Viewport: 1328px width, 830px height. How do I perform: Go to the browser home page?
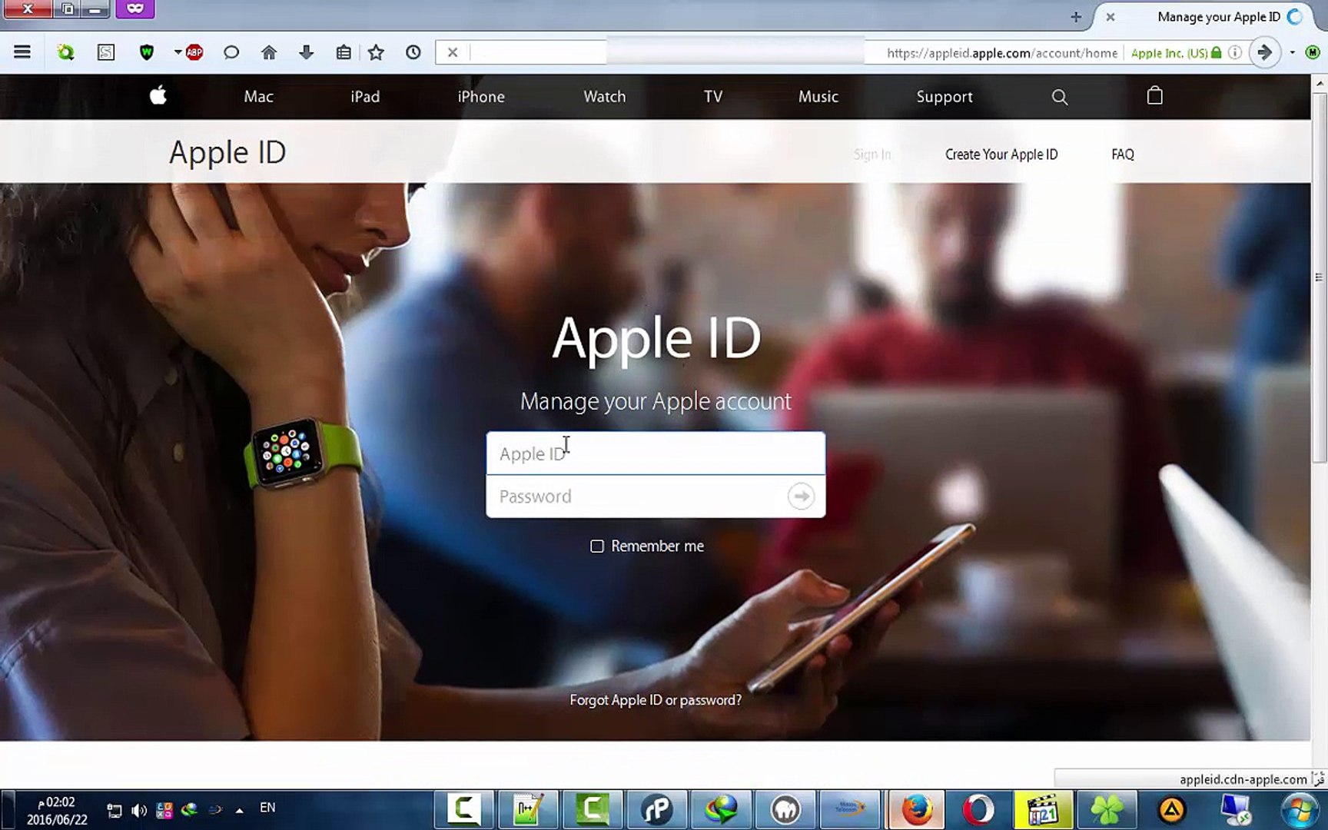[269, 52]
